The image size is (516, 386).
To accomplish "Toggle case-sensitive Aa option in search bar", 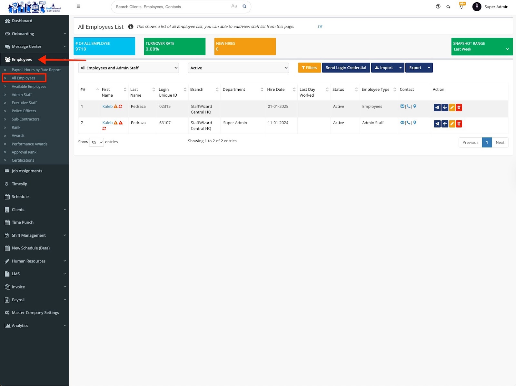I will click(x=234, y=6).
